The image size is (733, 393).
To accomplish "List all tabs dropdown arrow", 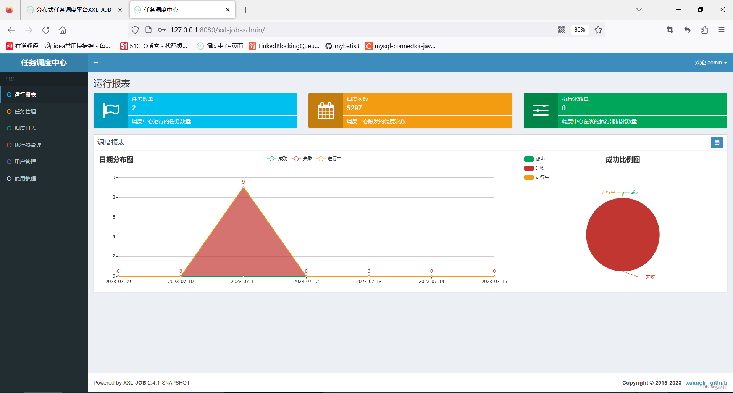I will click(x=639, y=10).
